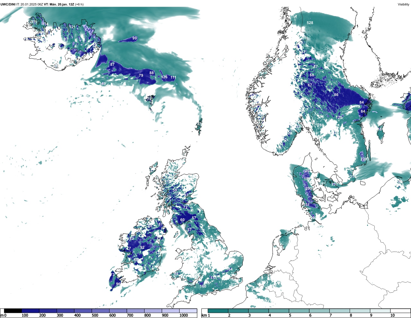
Task: Click the 100–200 m dark blue legend swatch
Action: pyautogui.click(x=31, y=311)
